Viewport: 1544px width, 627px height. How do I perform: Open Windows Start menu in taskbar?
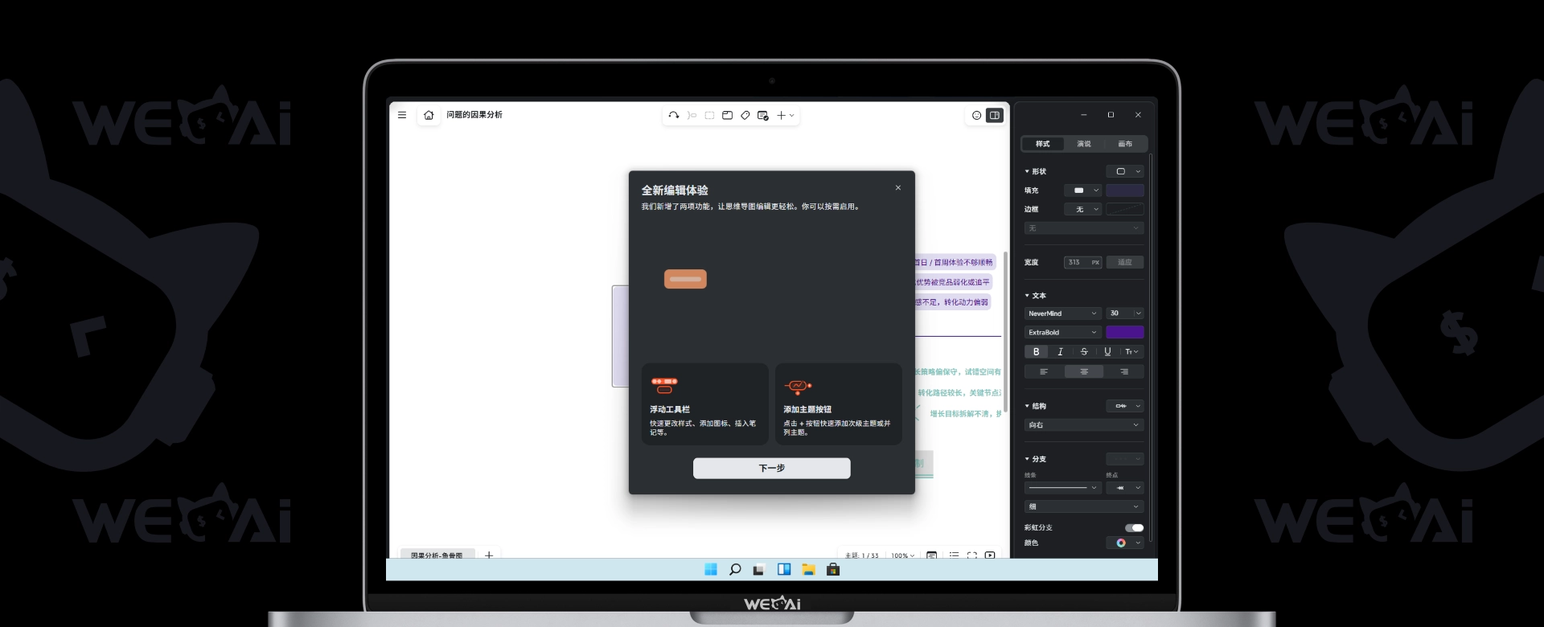coord(711,570)
